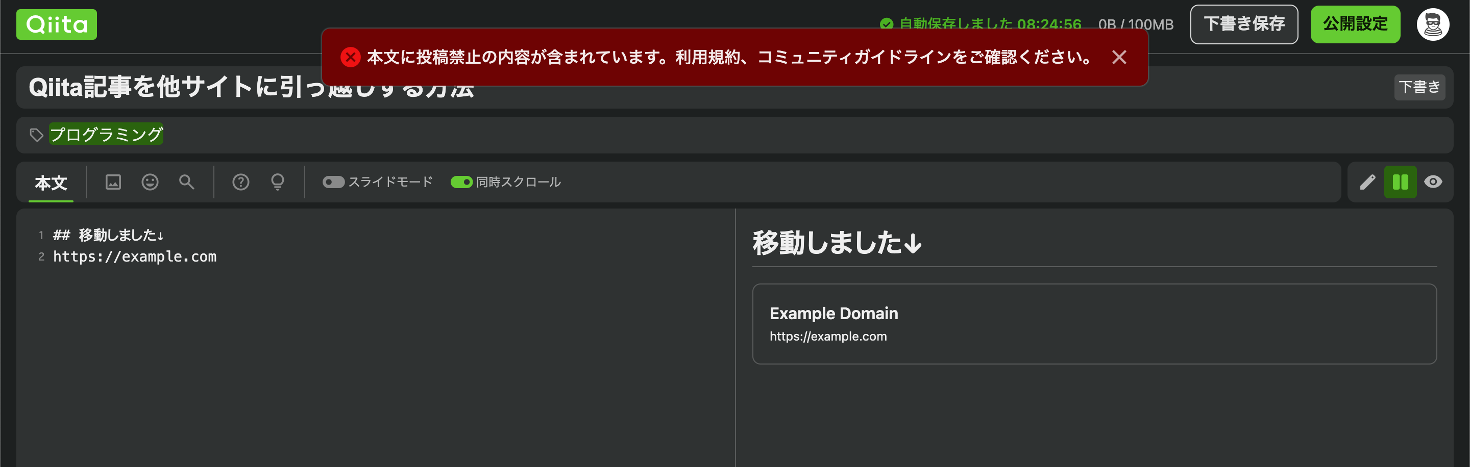Switch to editor-only pencil view

[1367, 182]
